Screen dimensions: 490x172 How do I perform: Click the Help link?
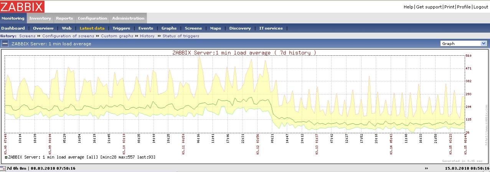tap(408, 7)
